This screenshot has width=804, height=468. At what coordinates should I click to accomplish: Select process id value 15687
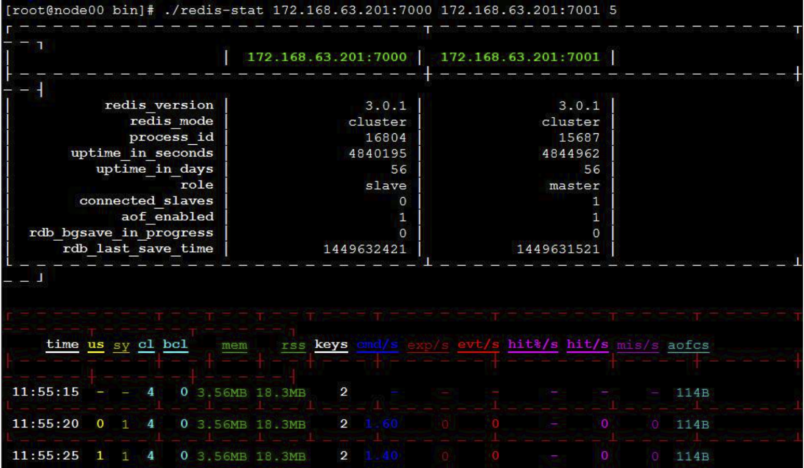[x=579, y=137]
